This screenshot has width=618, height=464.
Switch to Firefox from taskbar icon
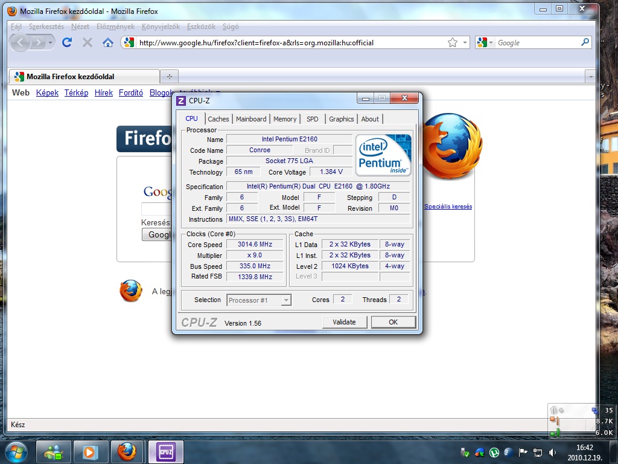click(127, 452)
